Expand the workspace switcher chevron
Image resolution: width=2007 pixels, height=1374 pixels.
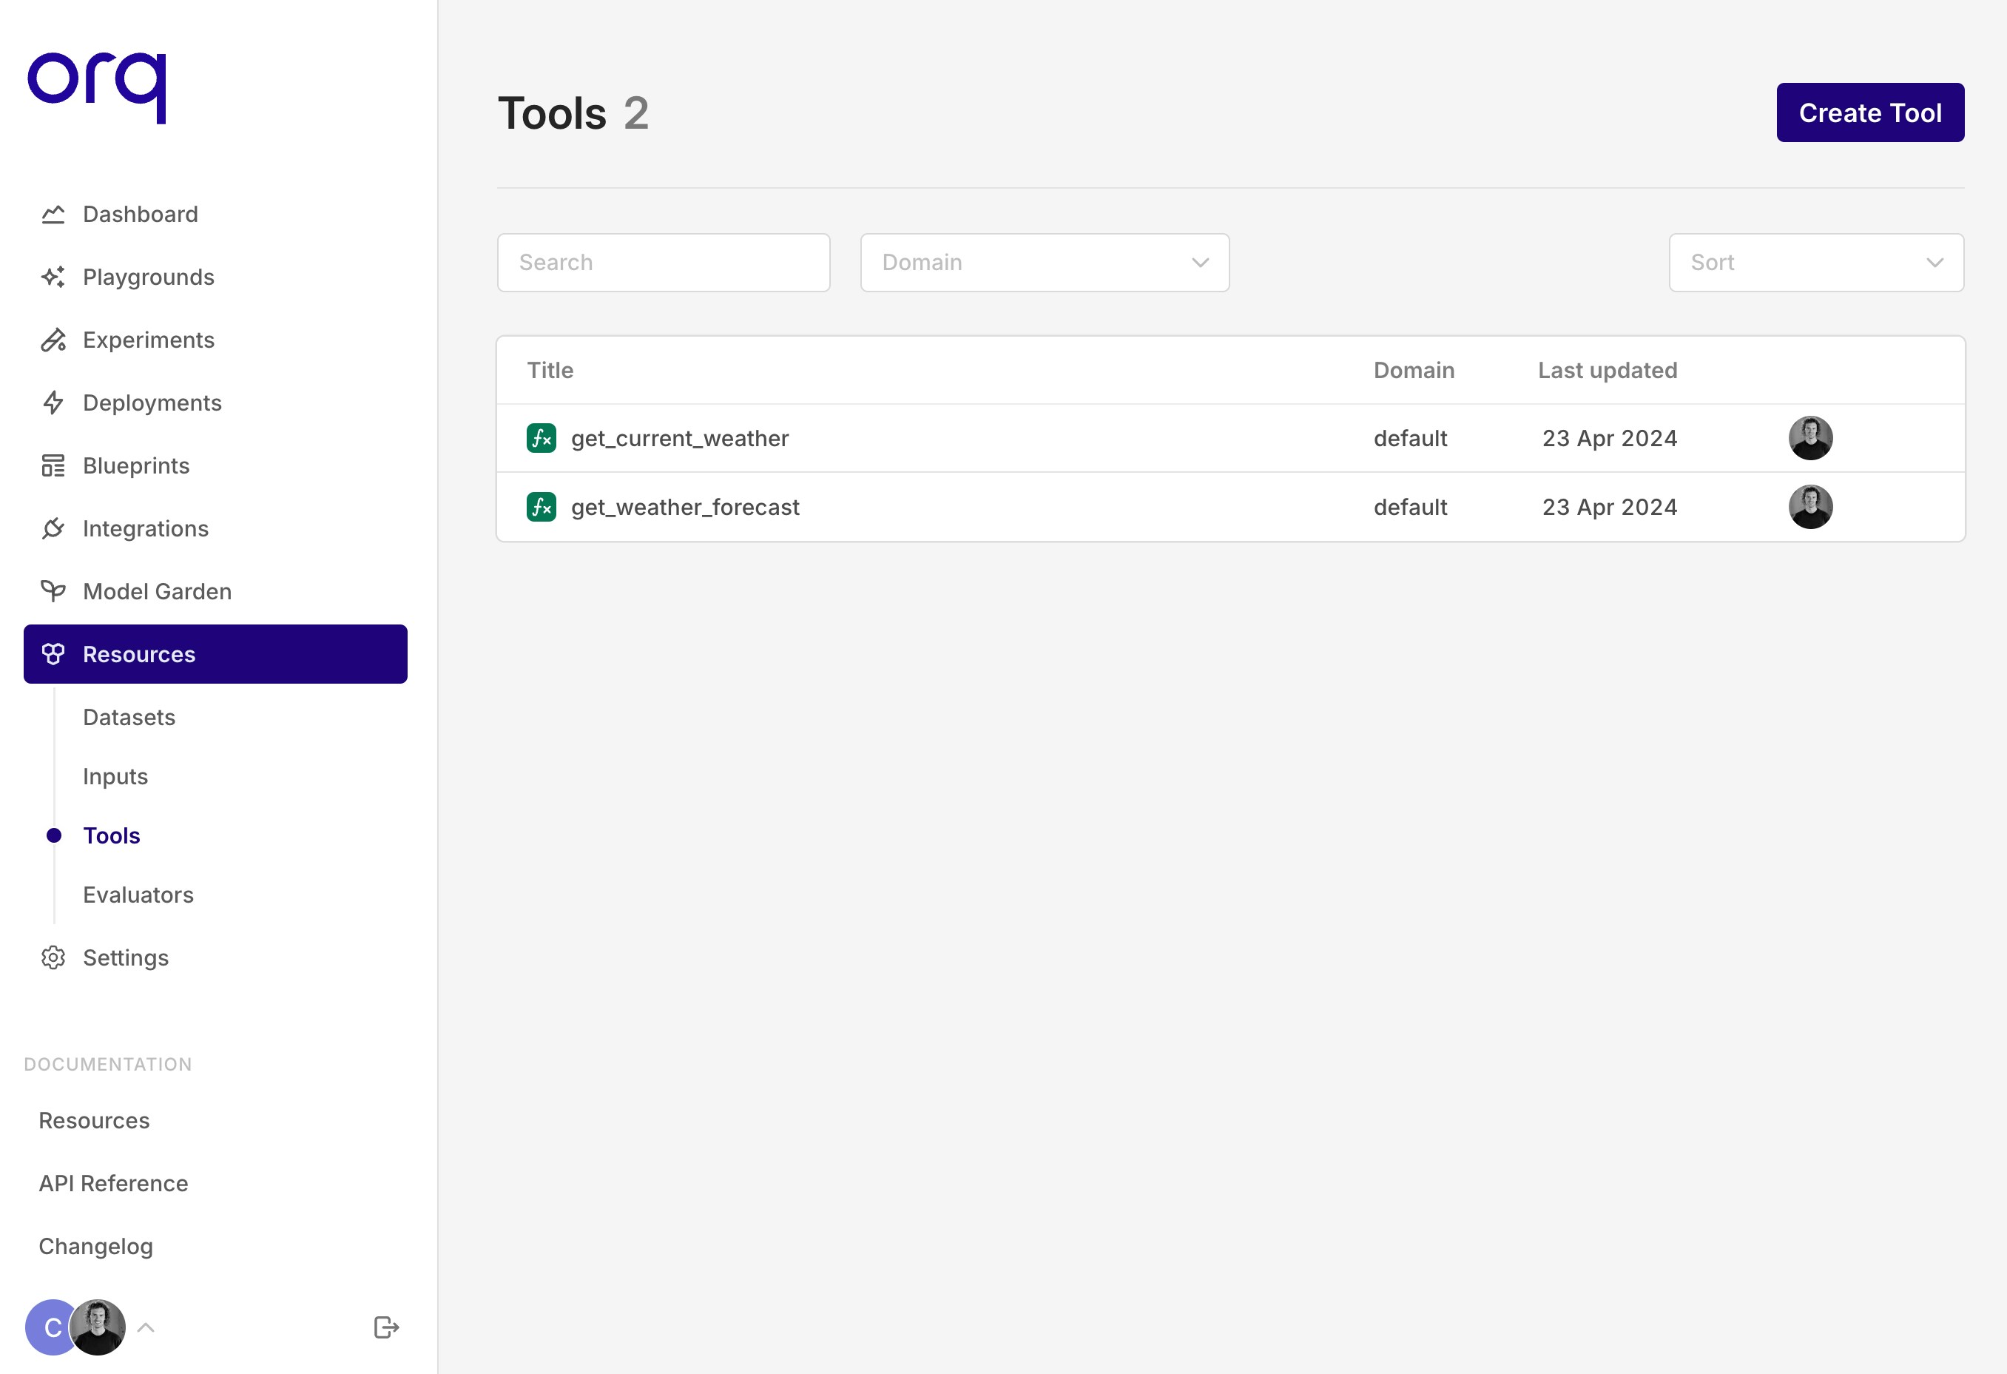pos(146,1327)
